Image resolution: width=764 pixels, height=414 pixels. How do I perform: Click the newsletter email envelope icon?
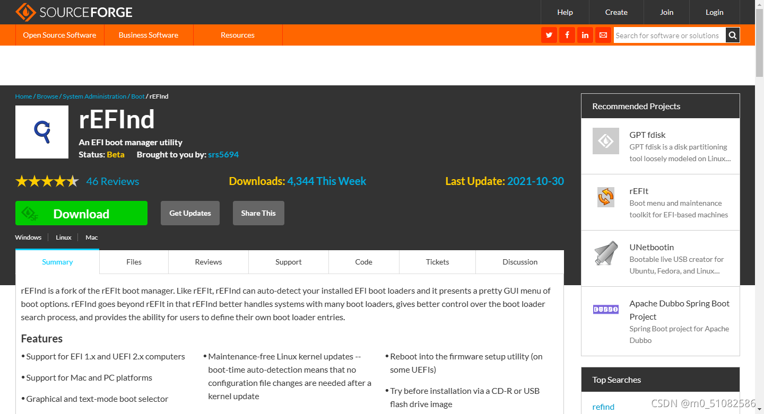tap(603, 35)
